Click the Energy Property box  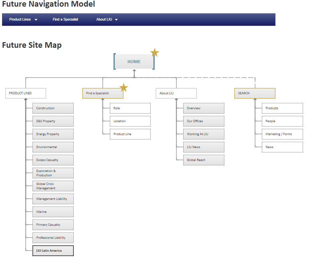(53, 134)
